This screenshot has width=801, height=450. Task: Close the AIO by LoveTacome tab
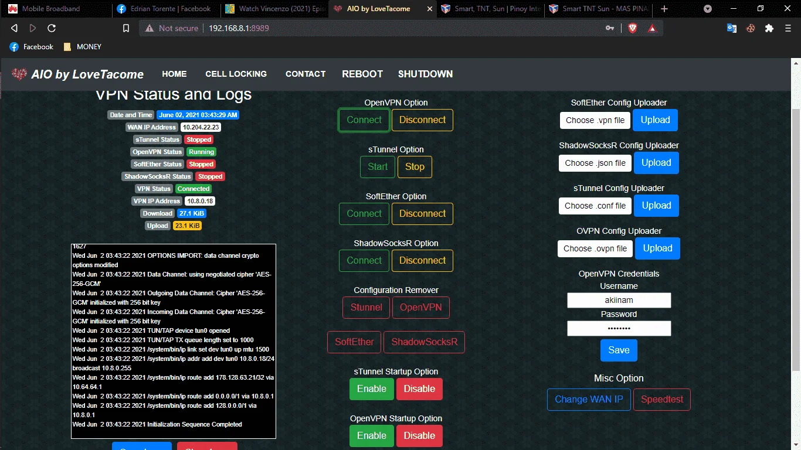point(430,9)
